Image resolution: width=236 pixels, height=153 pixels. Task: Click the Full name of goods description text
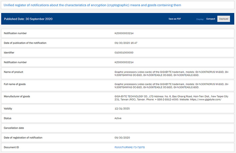171,85
